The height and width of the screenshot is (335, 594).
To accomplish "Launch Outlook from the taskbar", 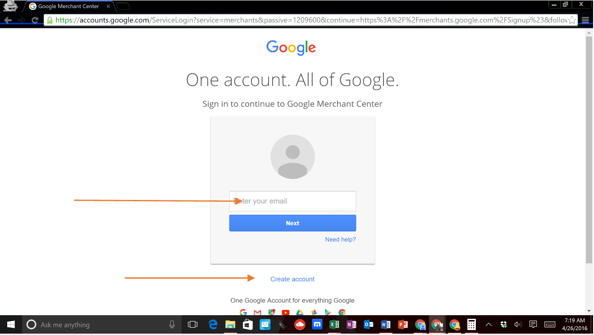I will click(x=369, y=325).
